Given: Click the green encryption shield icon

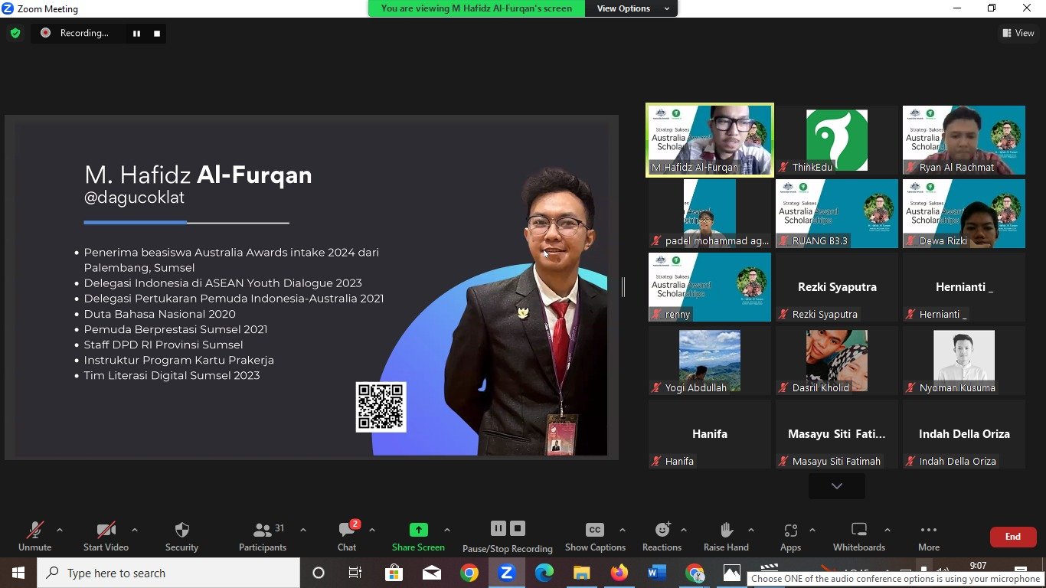Looking at the screenshot, I should coord(15,33).
